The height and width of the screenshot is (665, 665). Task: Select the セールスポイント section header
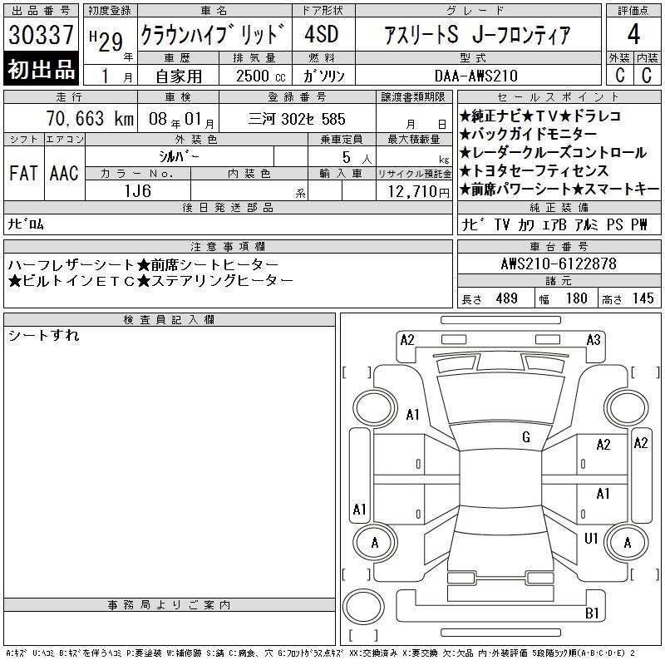tap(559, 96)
